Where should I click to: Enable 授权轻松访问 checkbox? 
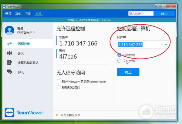click(59, 87)
